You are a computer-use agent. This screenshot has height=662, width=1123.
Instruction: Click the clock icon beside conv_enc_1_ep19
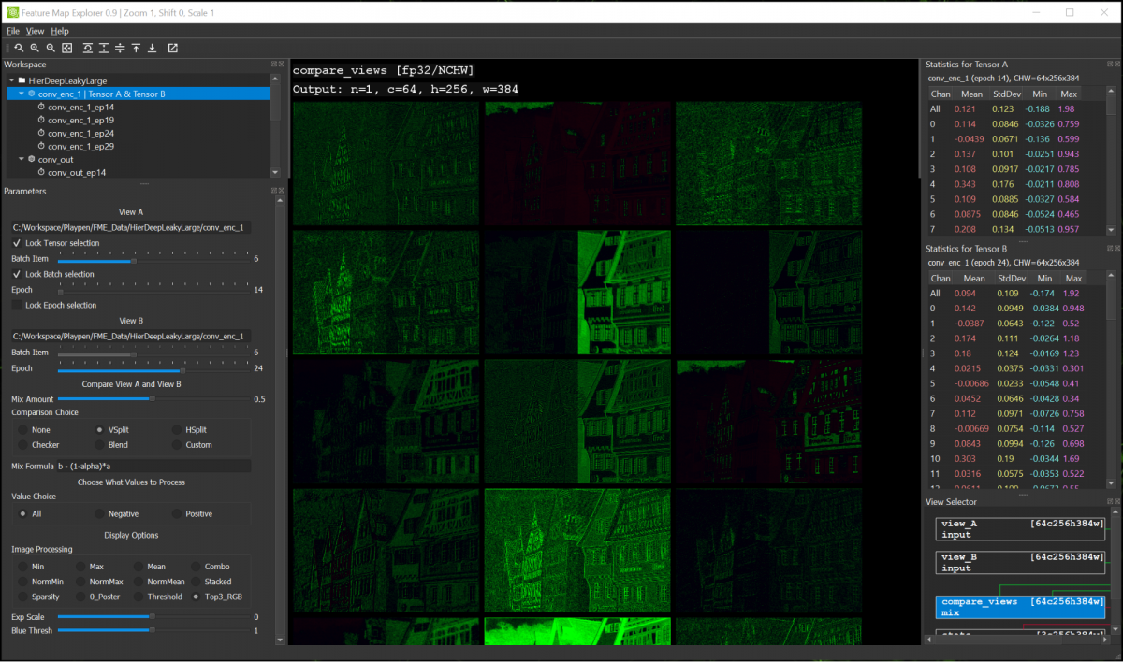[x=41, y=121]
